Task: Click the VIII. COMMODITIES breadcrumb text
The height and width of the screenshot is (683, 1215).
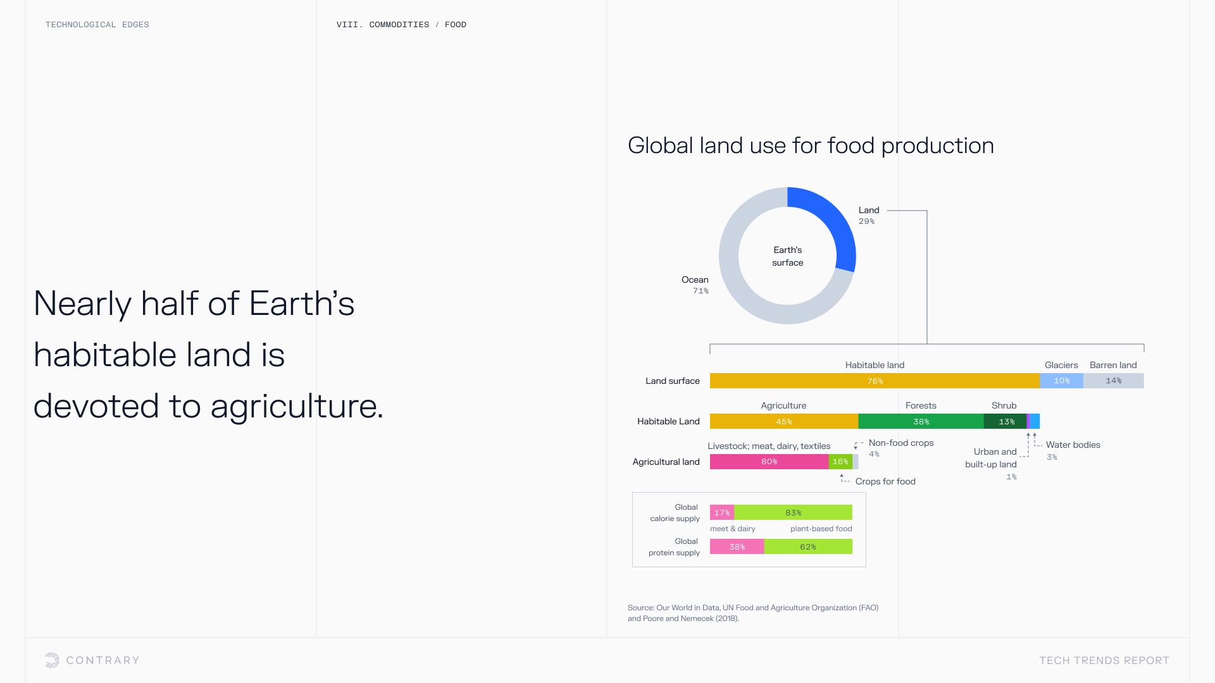Action: point(382,25)
